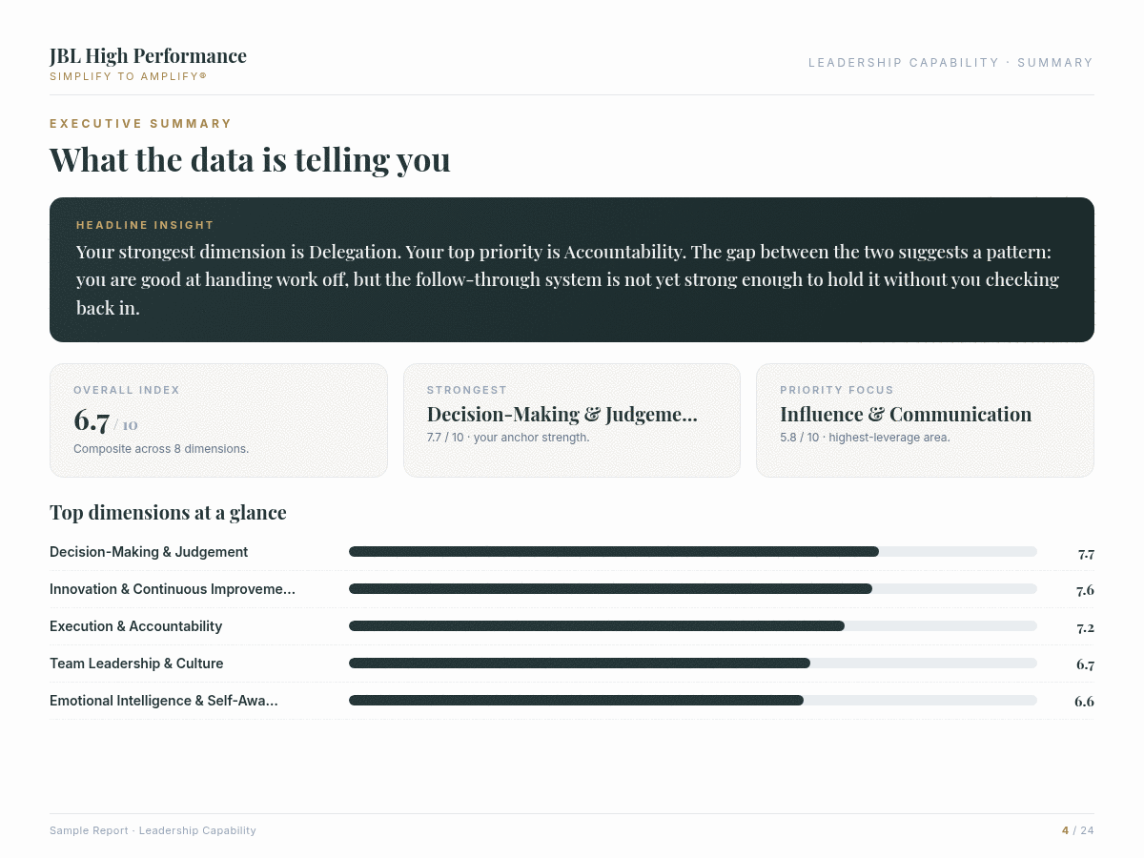Image resolution: width=1144 pixels, height=858 pixels.
Task: Click the Simplify to Amplify tagline
Action: tap(128, 76)
